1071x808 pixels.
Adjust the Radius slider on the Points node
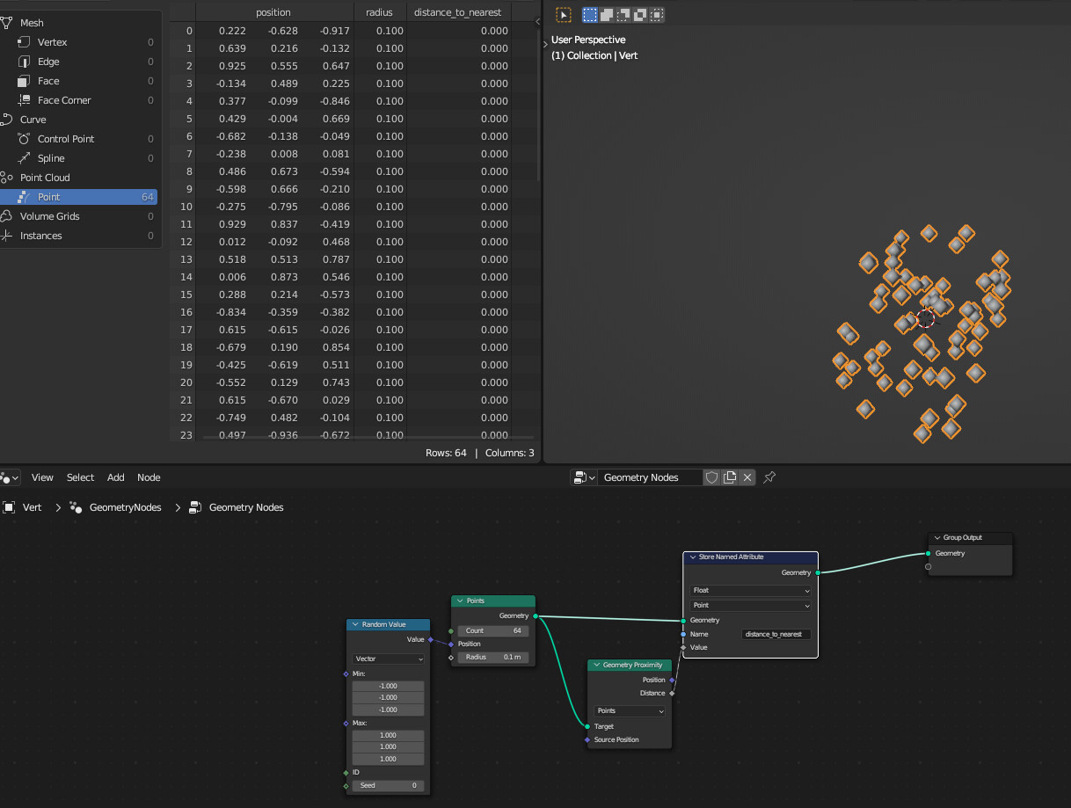point(492,657)
